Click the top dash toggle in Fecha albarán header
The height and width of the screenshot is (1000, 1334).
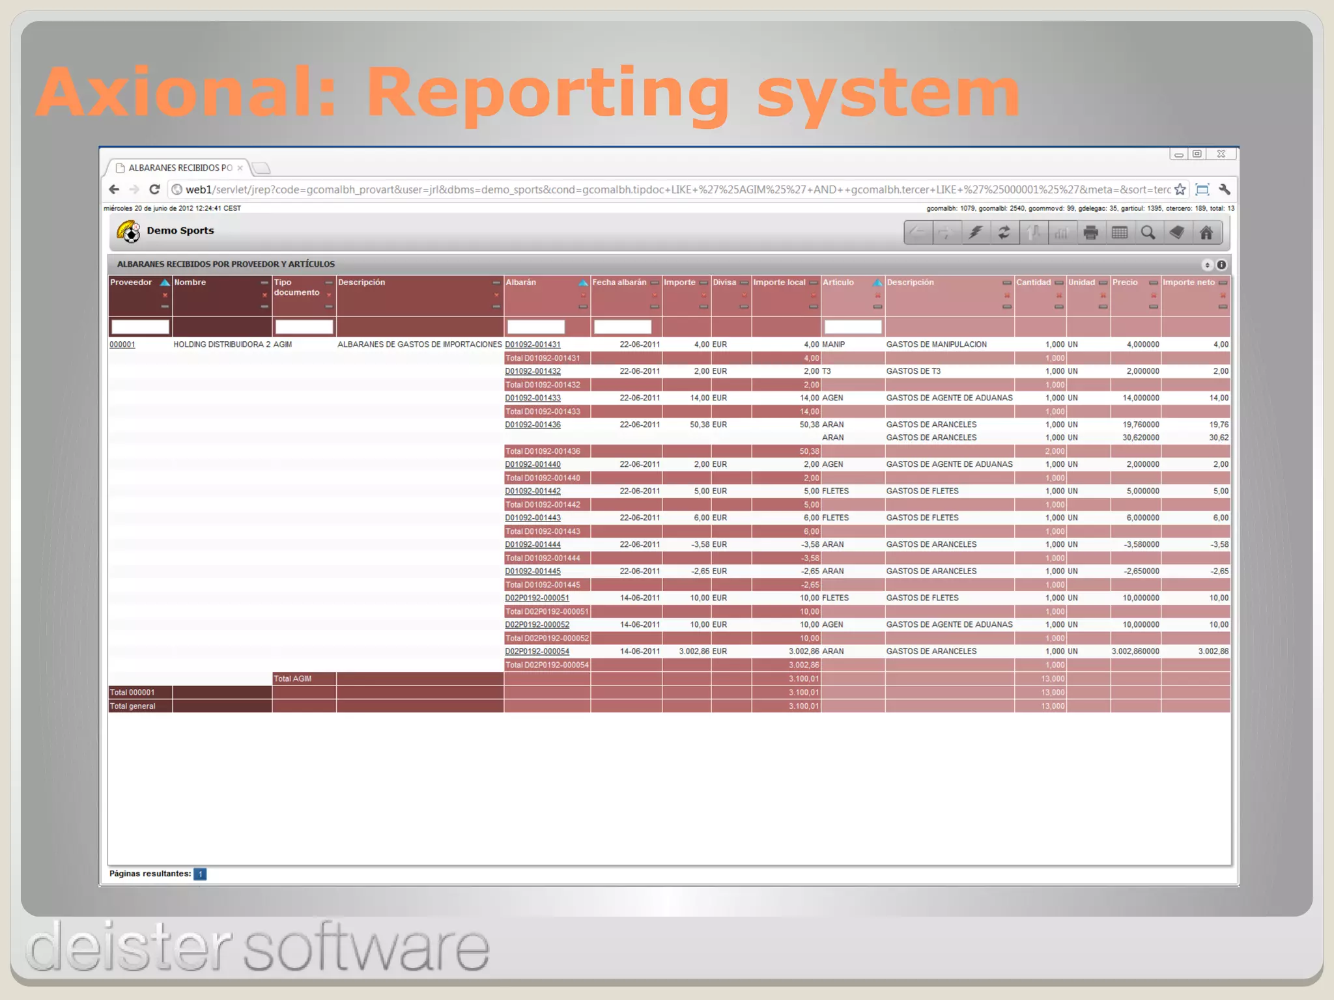[655, 283]
